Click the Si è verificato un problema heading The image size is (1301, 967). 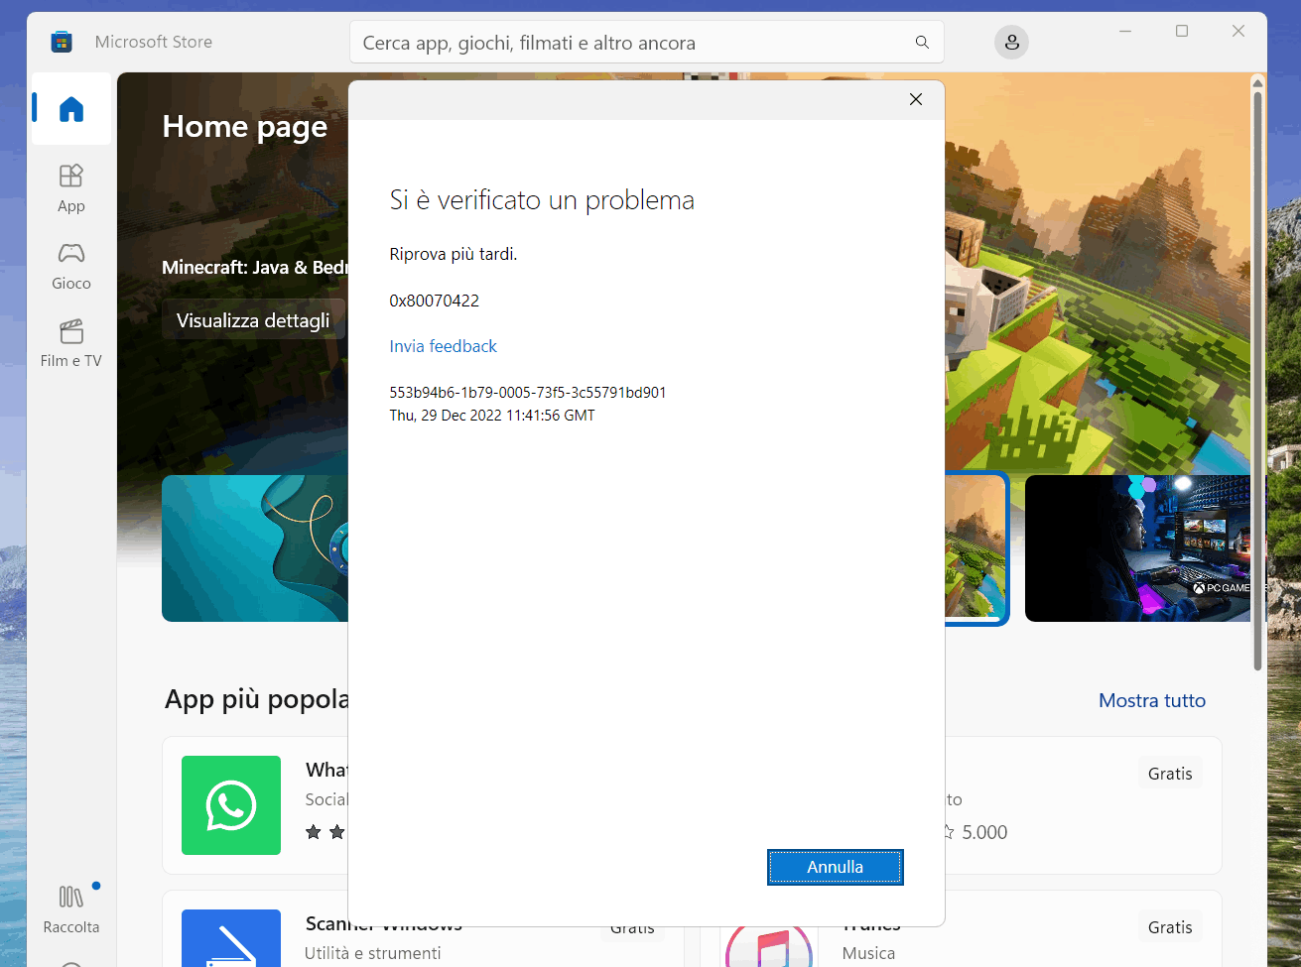(x=542, y=200)
